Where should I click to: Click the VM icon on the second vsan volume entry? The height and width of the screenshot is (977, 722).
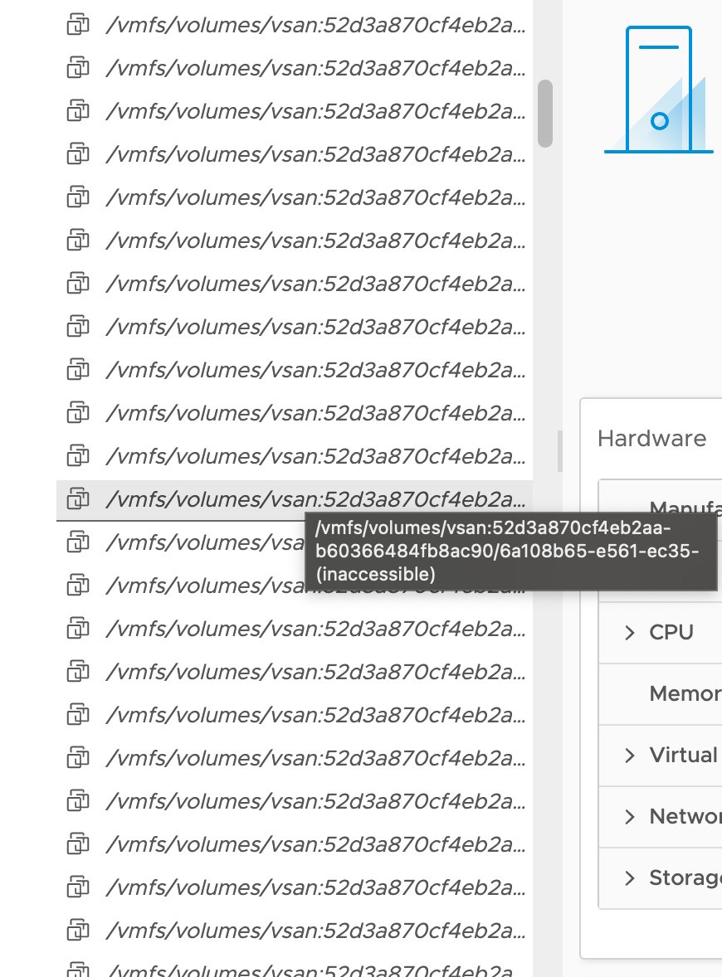(77, 68)
